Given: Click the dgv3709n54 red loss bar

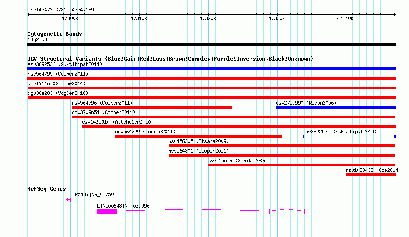Looking at the screenshot, I should 233,117.
